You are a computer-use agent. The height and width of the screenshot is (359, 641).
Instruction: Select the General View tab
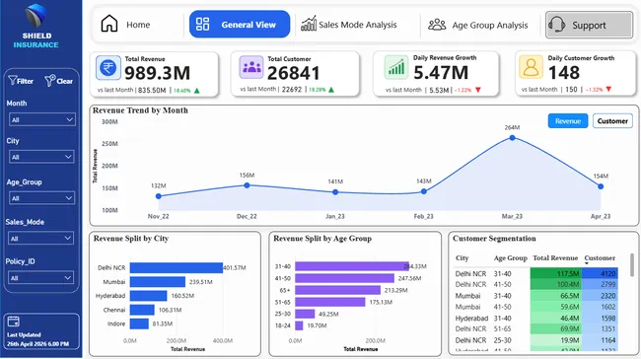[240, 24]
